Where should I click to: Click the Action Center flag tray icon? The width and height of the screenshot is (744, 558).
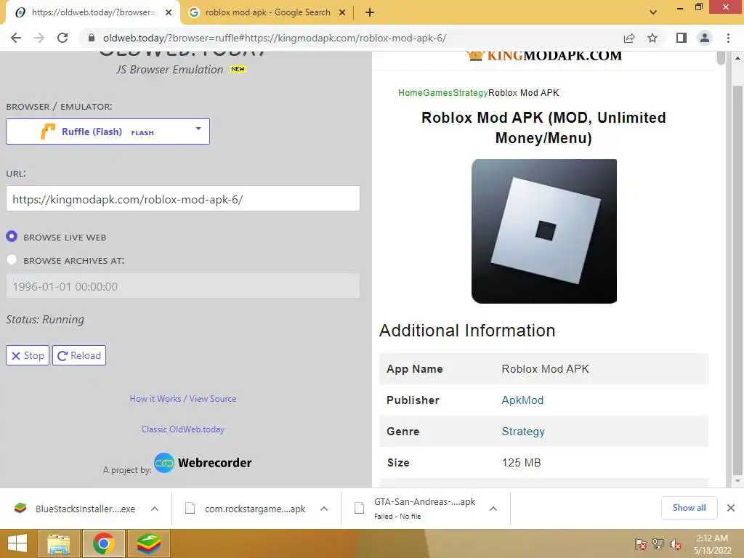click(x=641, y=544)
